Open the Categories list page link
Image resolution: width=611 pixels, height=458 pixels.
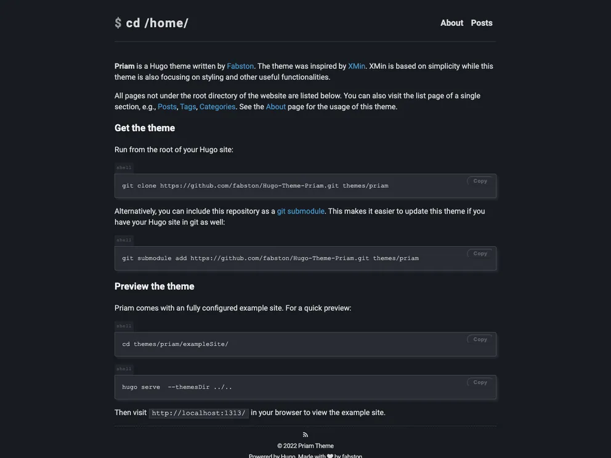tap(217, 106)
